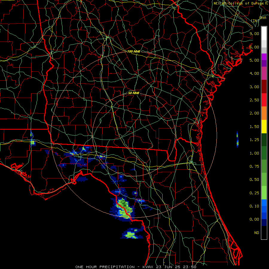Click the small green echo near the western state line
Viewport: 269px width, 269px height.
(32, 142)
